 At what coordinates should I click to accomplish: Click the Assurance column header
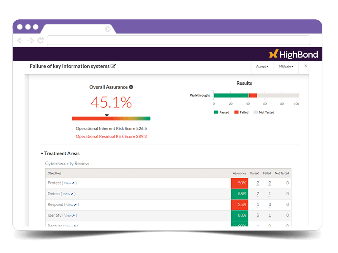coord(239,173)
